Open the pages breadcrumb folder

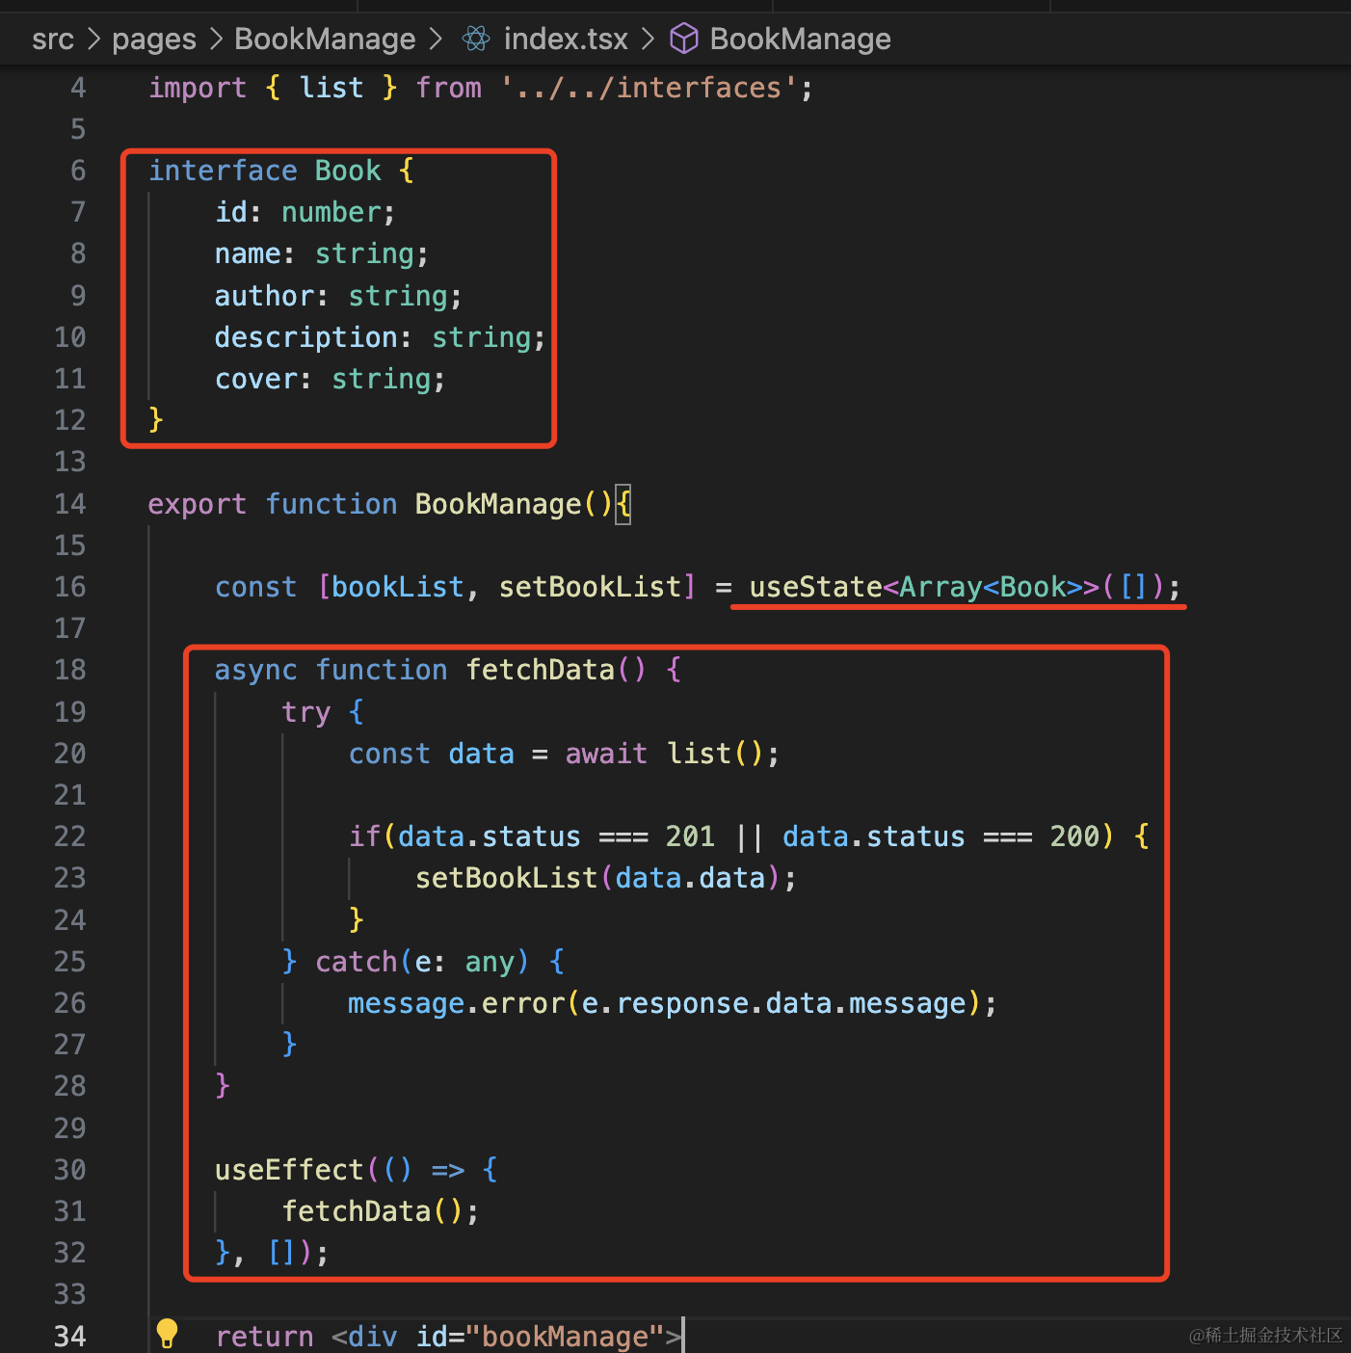tap(153, 40)
